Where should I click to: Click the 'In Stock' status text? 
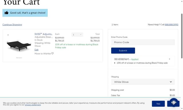[39, 40]
